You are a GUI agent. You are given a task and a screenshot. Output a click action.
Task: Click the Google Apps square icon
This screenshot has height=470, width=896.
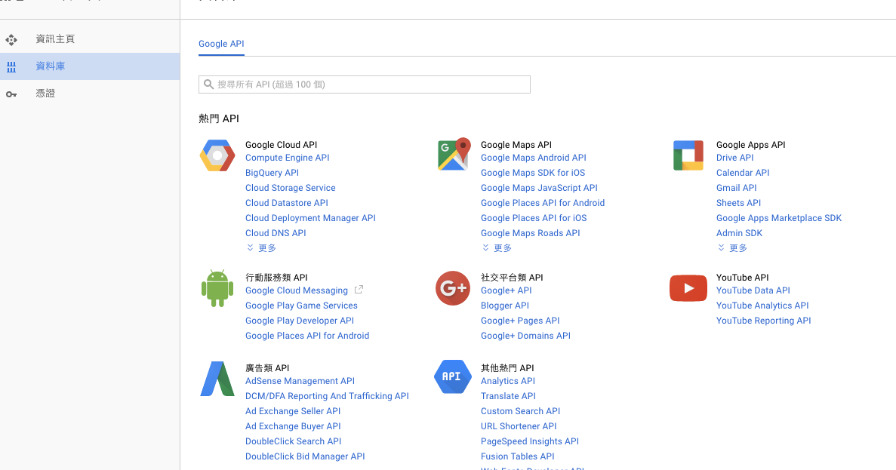tap(688, 155)
